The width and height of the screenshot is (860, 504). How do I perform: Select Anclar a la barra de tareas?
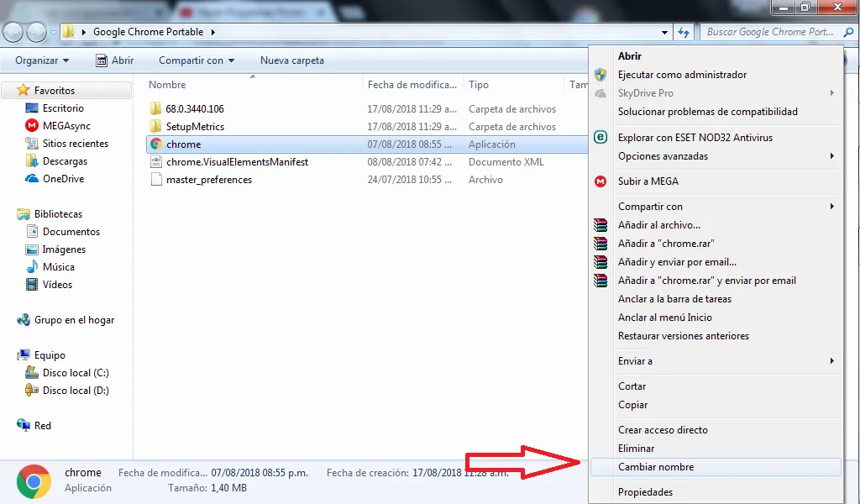pyautogui.click(x=716, y=299)
